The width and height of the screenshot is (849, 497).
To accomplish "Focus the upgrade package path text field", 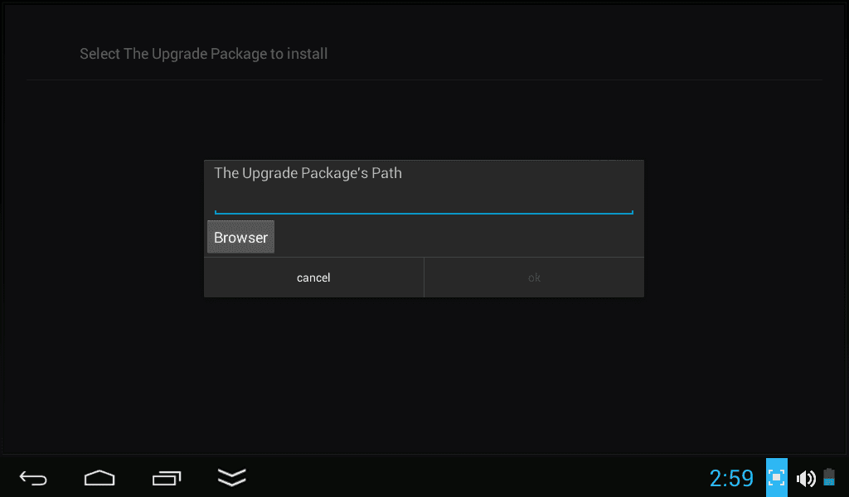I will tap(424, 202).
